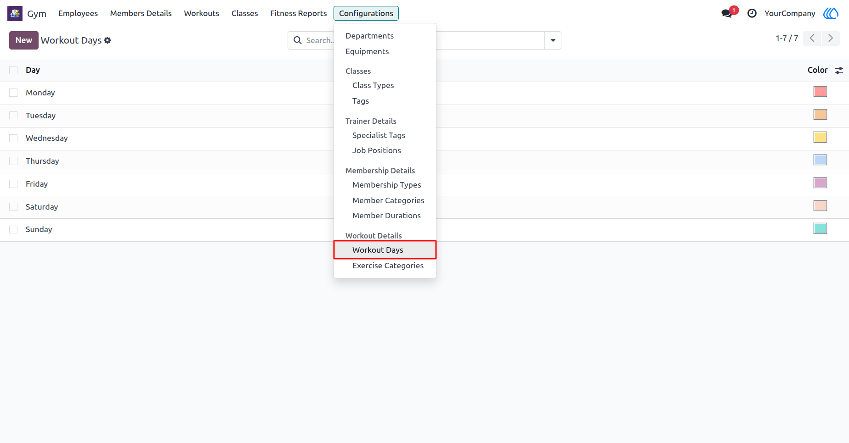Open the Saturday record row
Screen dimensions: 849x443
click(424, 207)
